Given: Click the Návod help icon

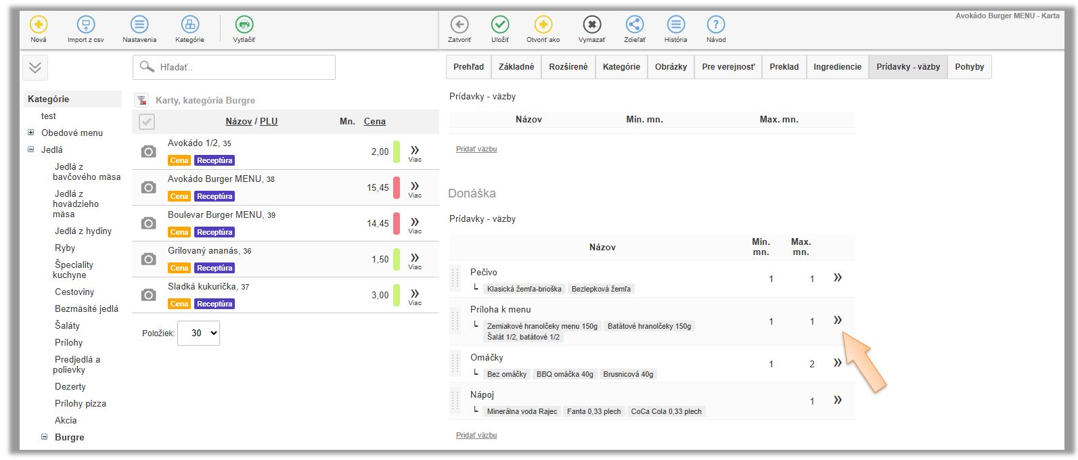Looking at the screenshot, I should coord(715,25).
